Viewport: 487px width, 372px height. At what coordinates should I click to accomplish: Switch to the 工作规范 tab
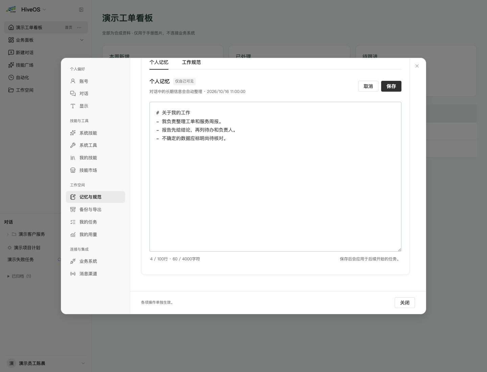pyautogui.click(x=191, y=62)
